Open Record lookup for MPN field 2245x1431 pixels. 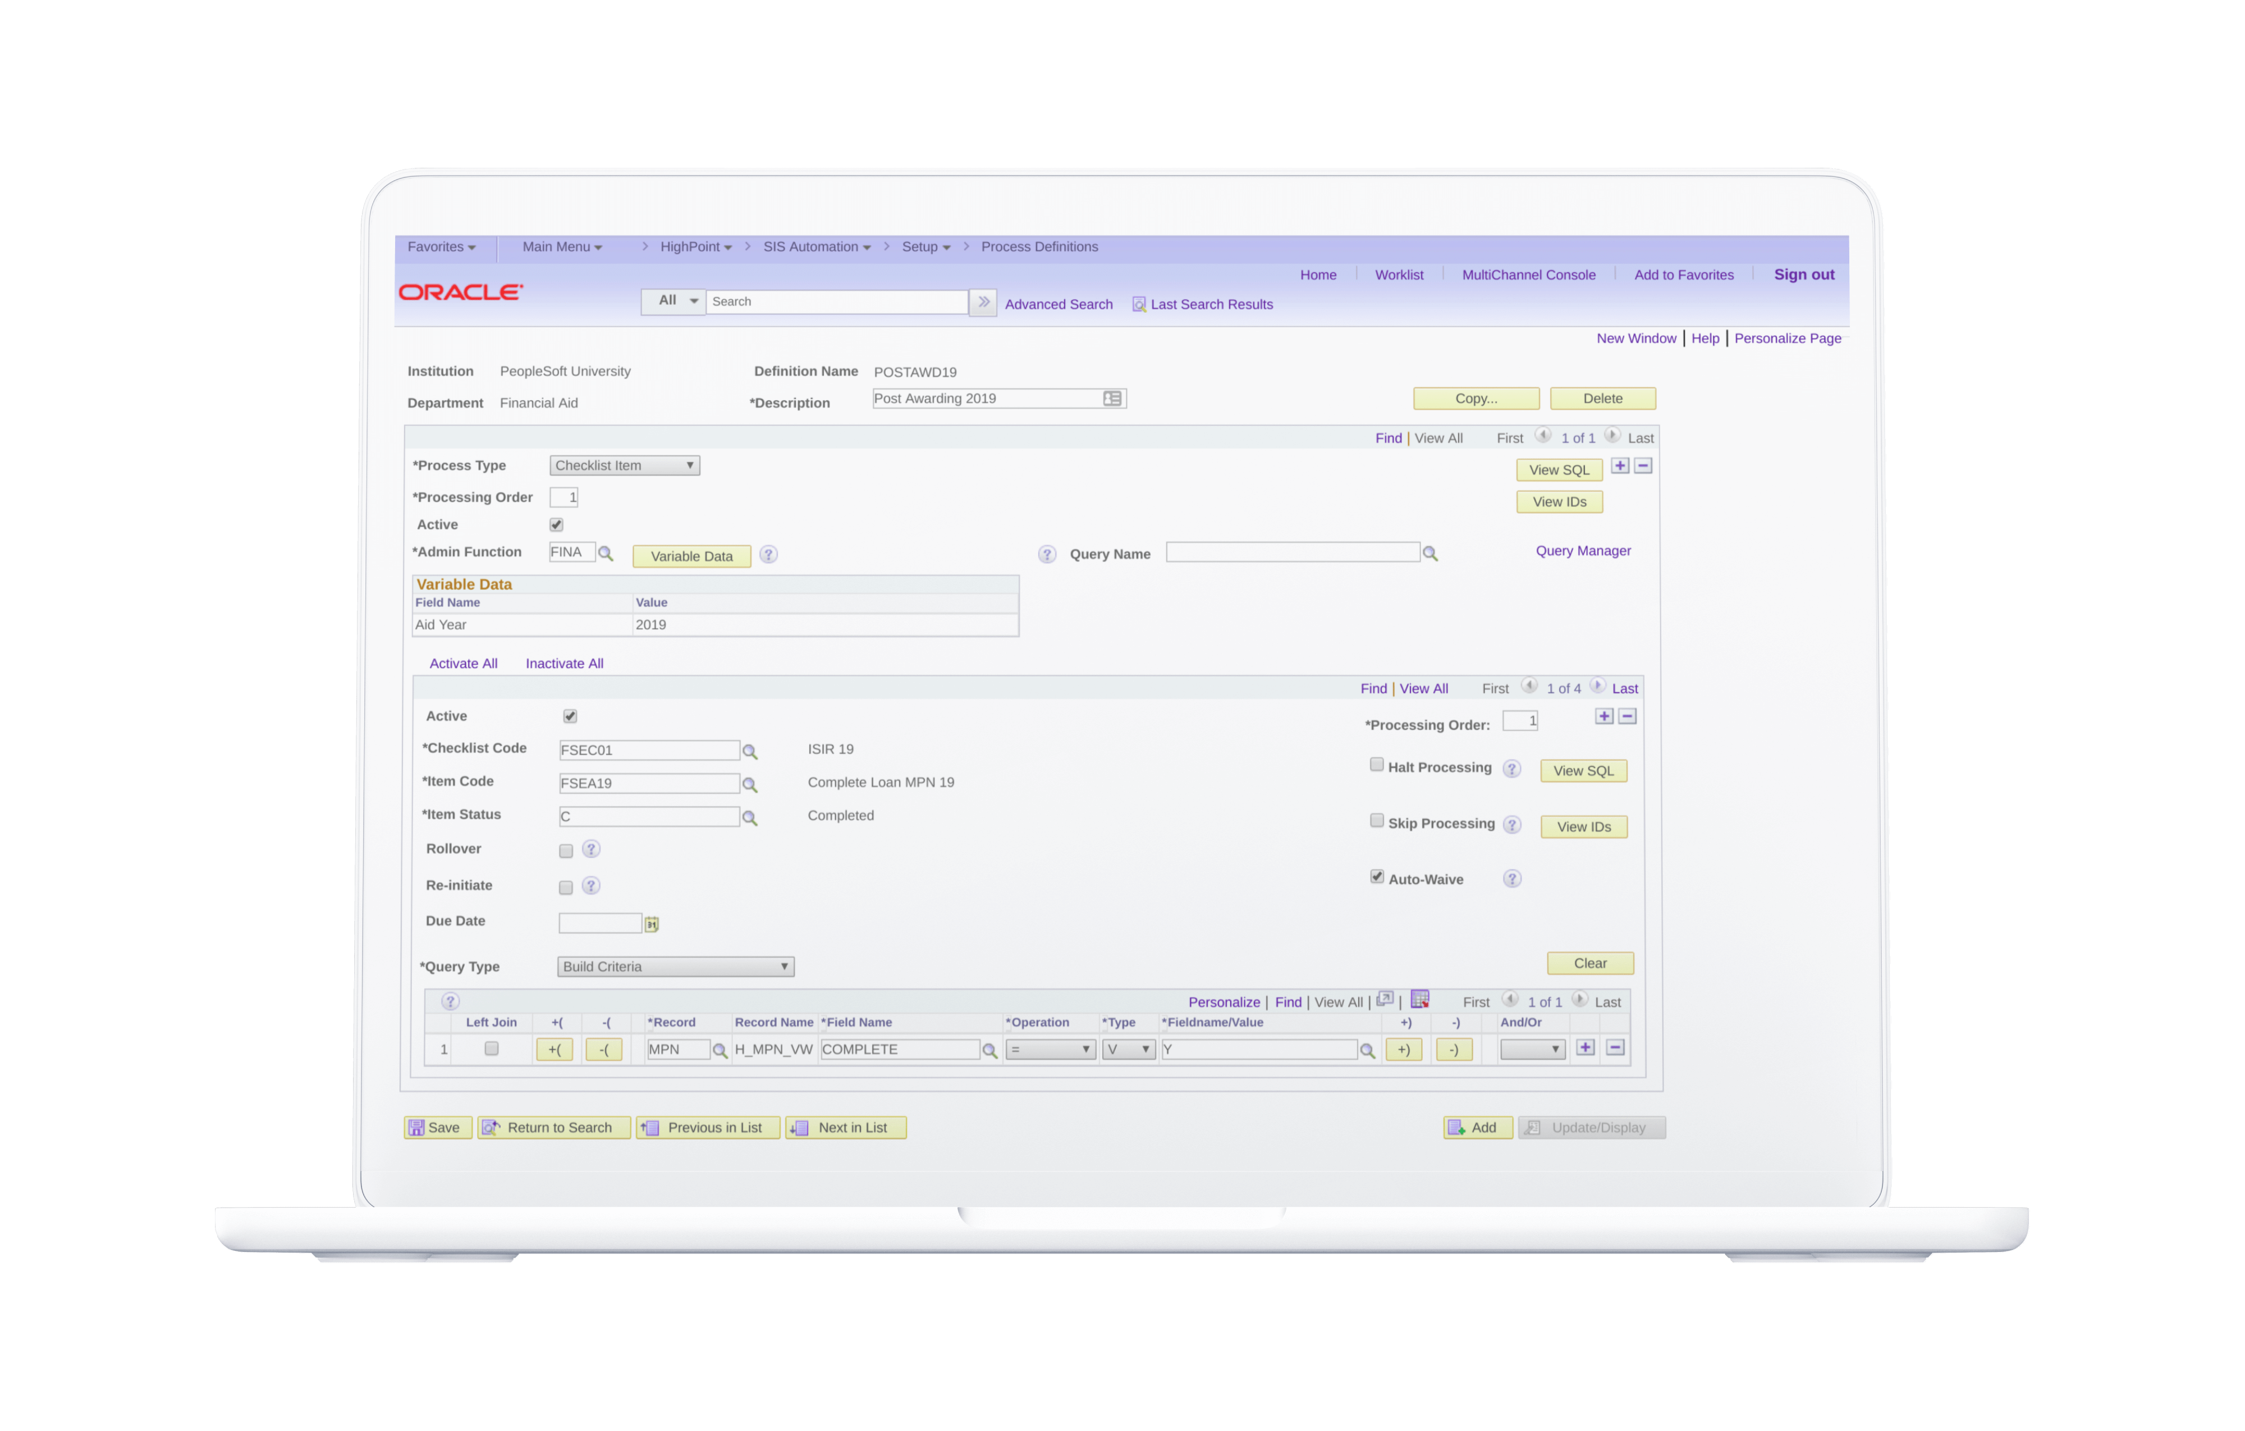click(x=720, y=1051)
